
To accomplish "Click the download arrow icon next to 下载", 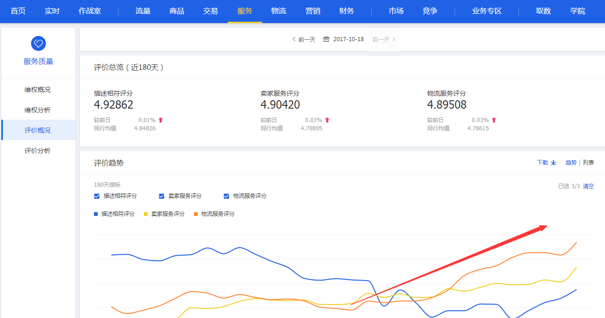I will [x=553, y=163].
